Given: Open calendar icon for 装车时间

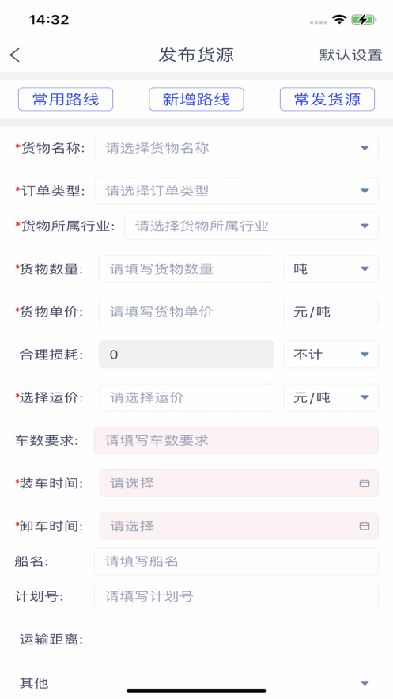Looking at the screenshot, I should tap(365, 483).
